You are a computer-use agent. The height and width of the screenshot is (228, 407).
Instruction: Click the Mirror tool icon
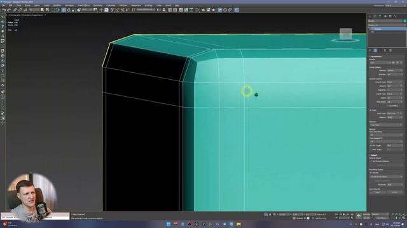(x=159, y=10)
